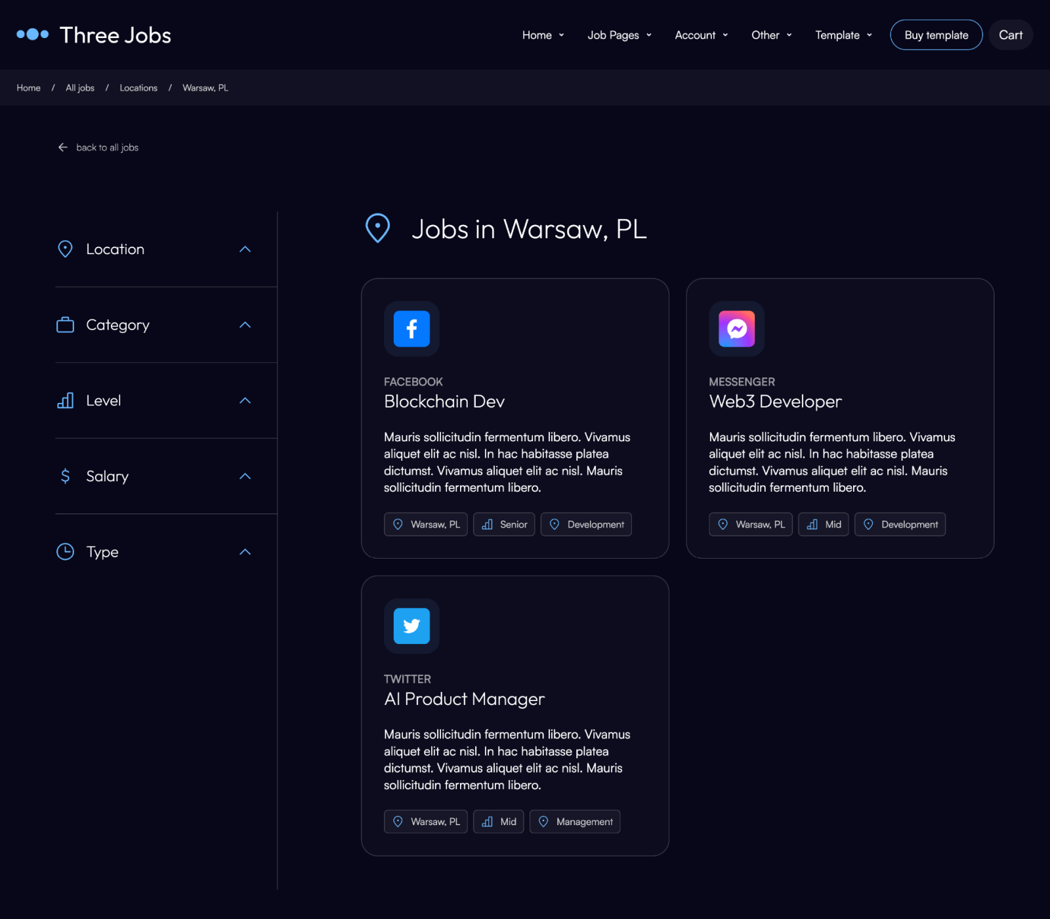Open the Facebook company logo
The height and width of the screenshot is (919, 1050).
[411, 329]
